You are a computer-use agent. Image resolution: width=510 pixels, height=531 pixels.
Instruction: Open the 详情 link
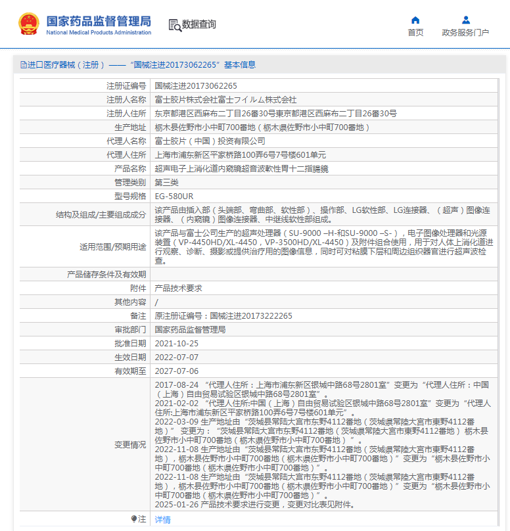point(162,519)
